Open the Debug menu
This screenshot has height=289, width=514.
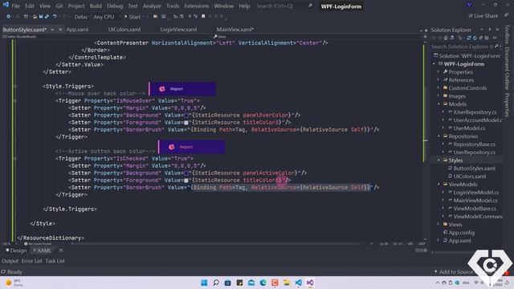115,6
